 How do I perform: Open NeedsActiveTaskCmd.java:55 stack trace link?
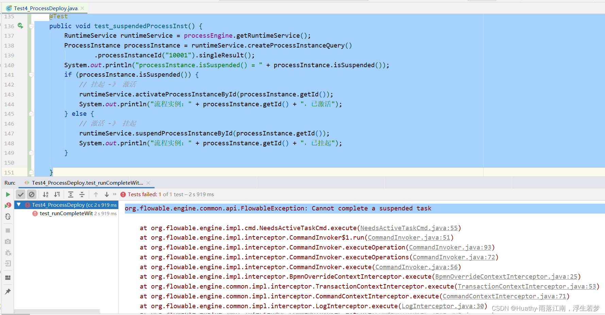coord(409,228)
